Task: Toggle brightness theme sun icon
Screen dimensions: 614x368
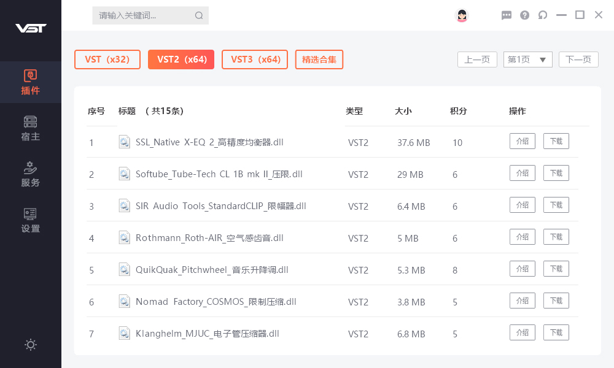Action: pyautogui.click(x=31, y=345)
